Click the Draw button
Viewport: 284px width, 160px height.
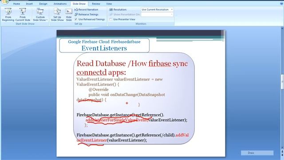[x=257, y=153]
